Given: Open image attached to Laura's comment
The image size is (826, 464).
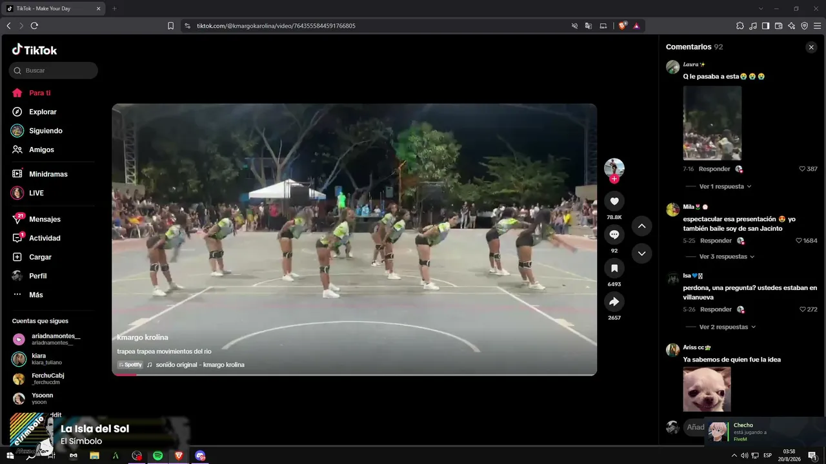Looking at the screenshot, I should 712,123.
